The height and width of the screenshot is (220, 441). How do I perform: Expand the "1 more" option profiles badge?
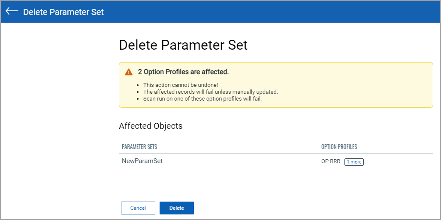click(x=354, y=162)
